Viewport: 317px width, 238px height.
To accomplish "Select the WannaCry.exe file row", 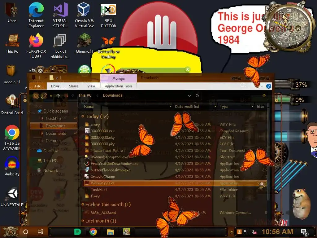I will [175, 183].
